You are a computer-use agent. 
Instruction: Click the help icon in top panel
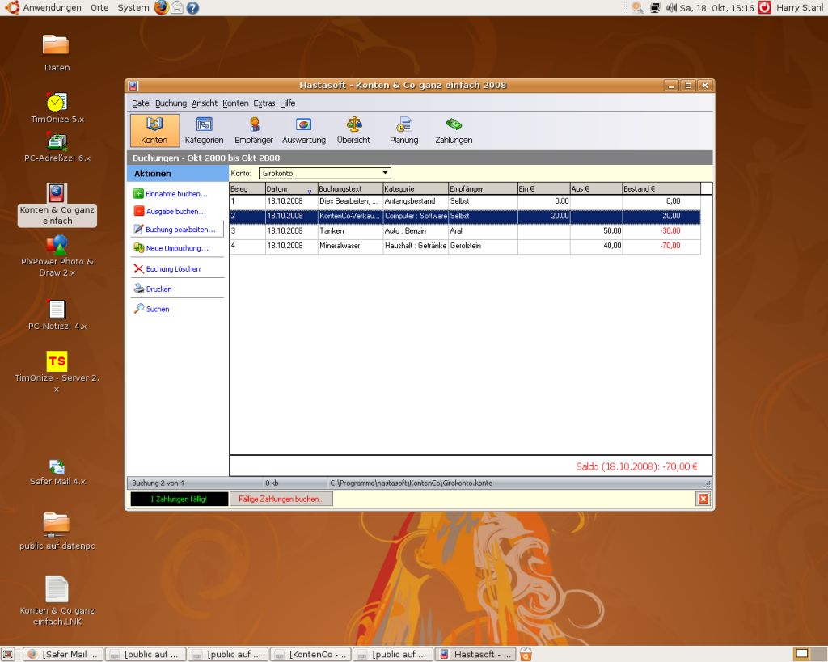click(x=192, y=7)
